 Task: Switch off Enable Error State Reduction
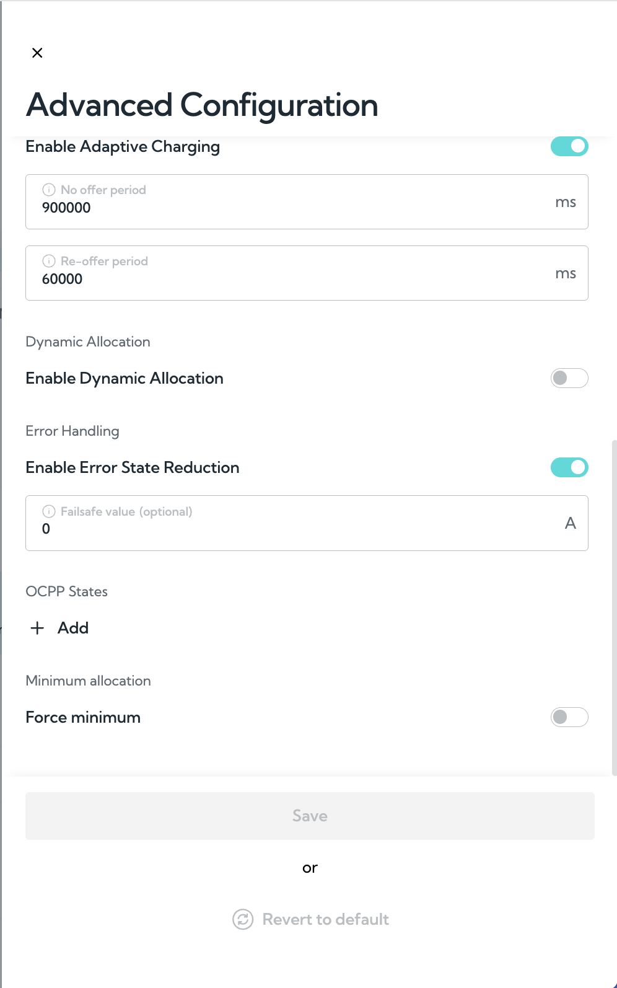click(x=569, y=467)
